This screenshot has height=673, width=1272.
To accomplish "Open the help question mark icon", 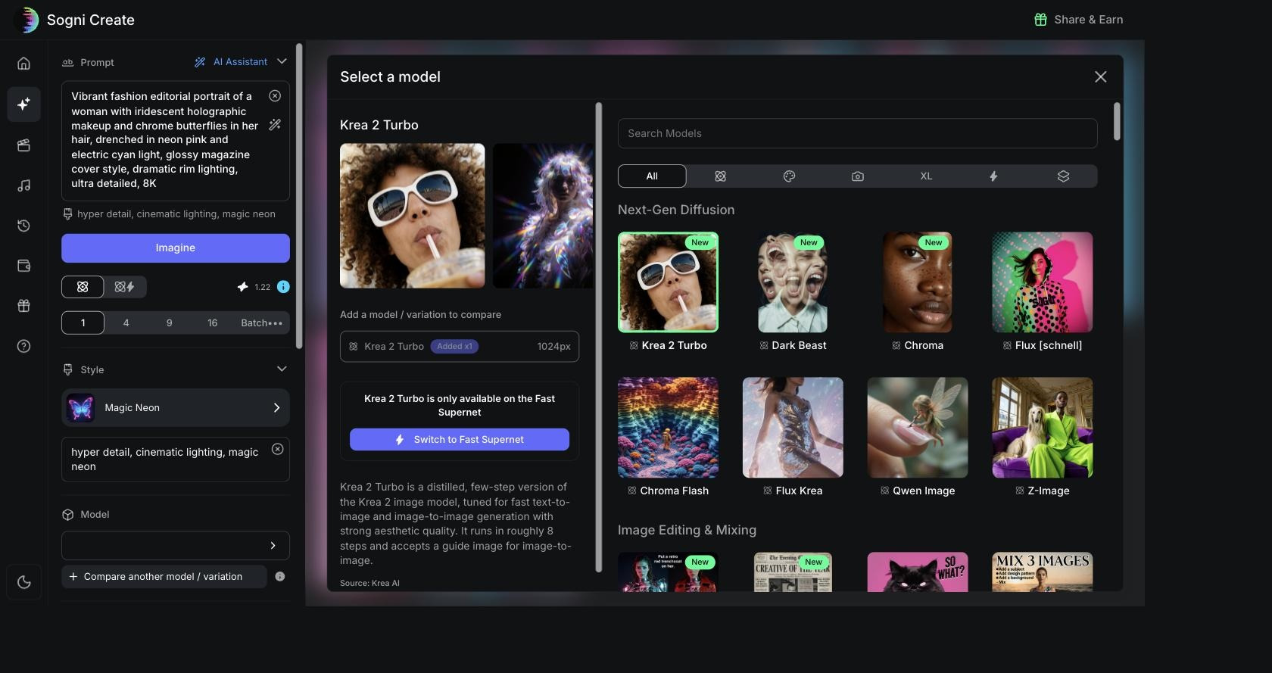I will (x=23, y=346).
